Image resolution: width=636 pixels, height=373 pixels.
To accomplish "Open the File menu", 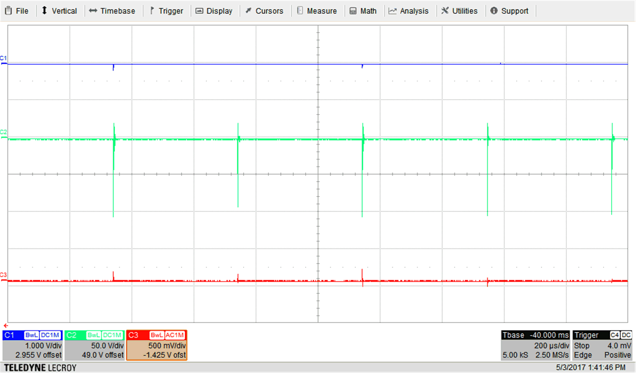I will (x=17, y=11).
